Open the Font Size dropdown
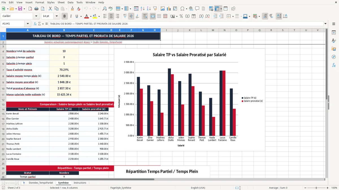 (x=56, y=16)
